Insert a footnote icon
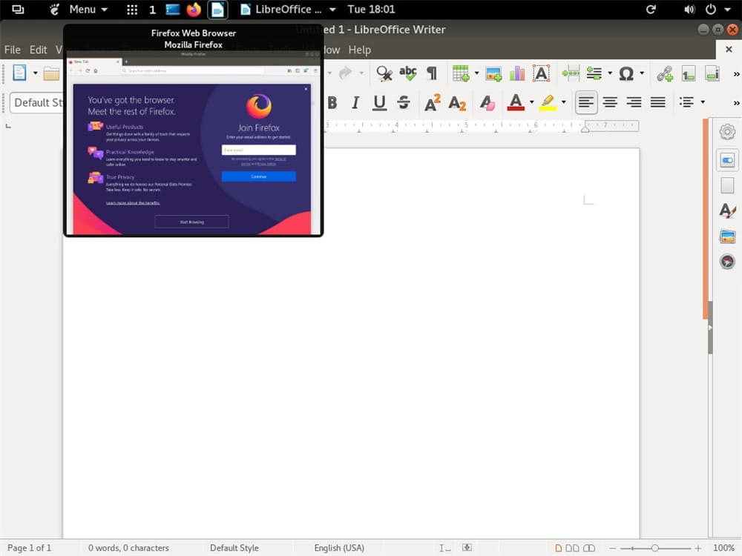Screen dimensions: 742x556 pos(688,73)
